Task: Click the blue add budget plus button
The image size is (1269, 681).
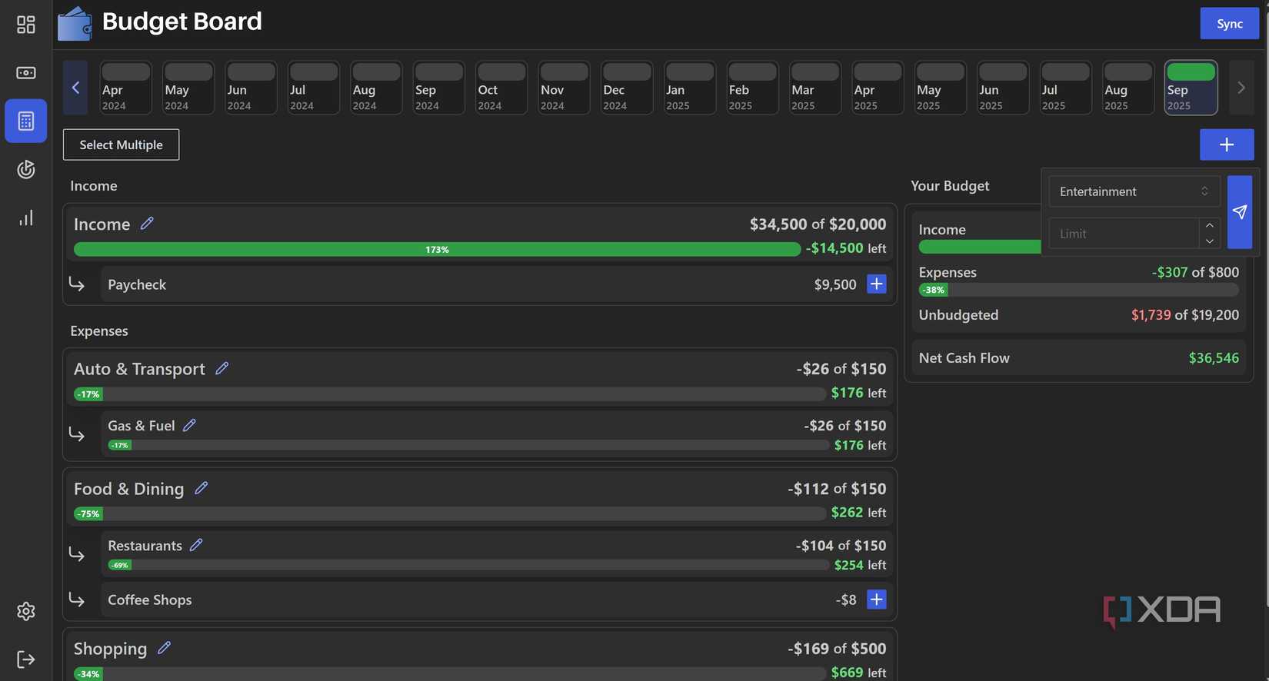Action: 1226,145
